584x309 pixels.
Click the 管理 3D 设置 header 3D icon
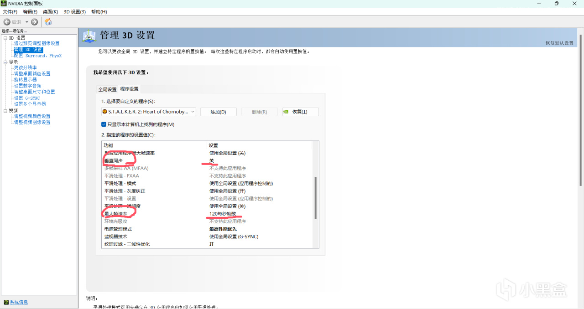coord(89,36)
